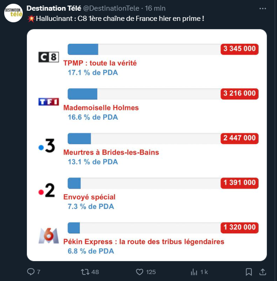This screenshot has height=281, width=277.
Task: Open the reply comment icon
Action: [x=31, y=272]
